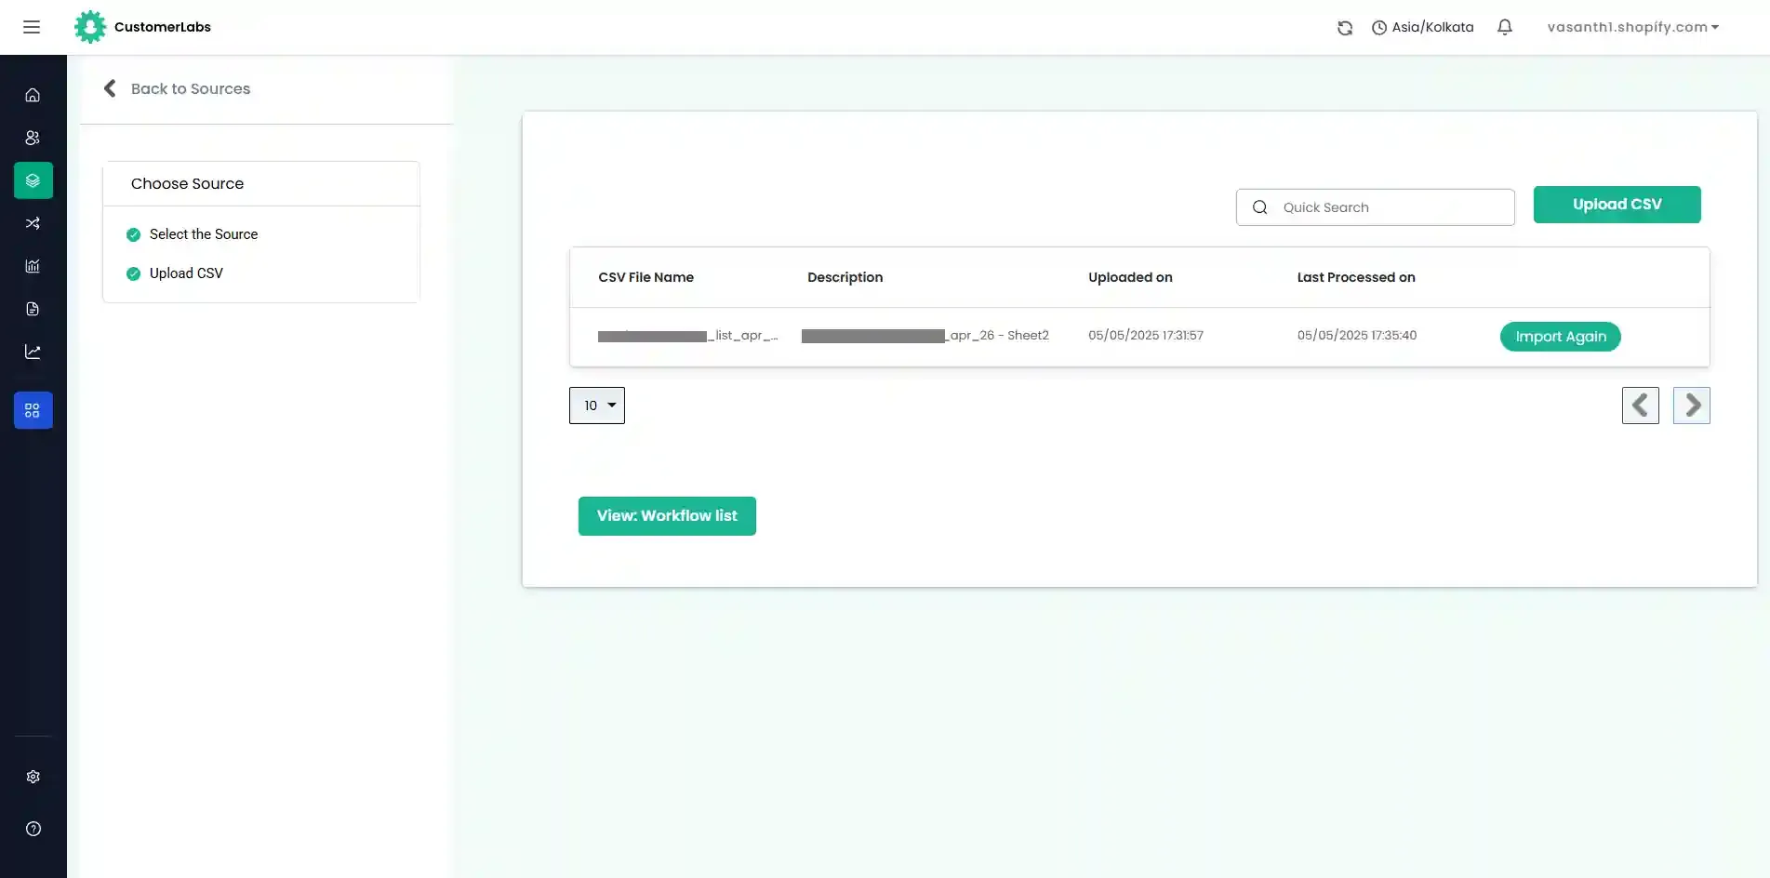Open the shuffle workflow icon in sidebar

33,223
